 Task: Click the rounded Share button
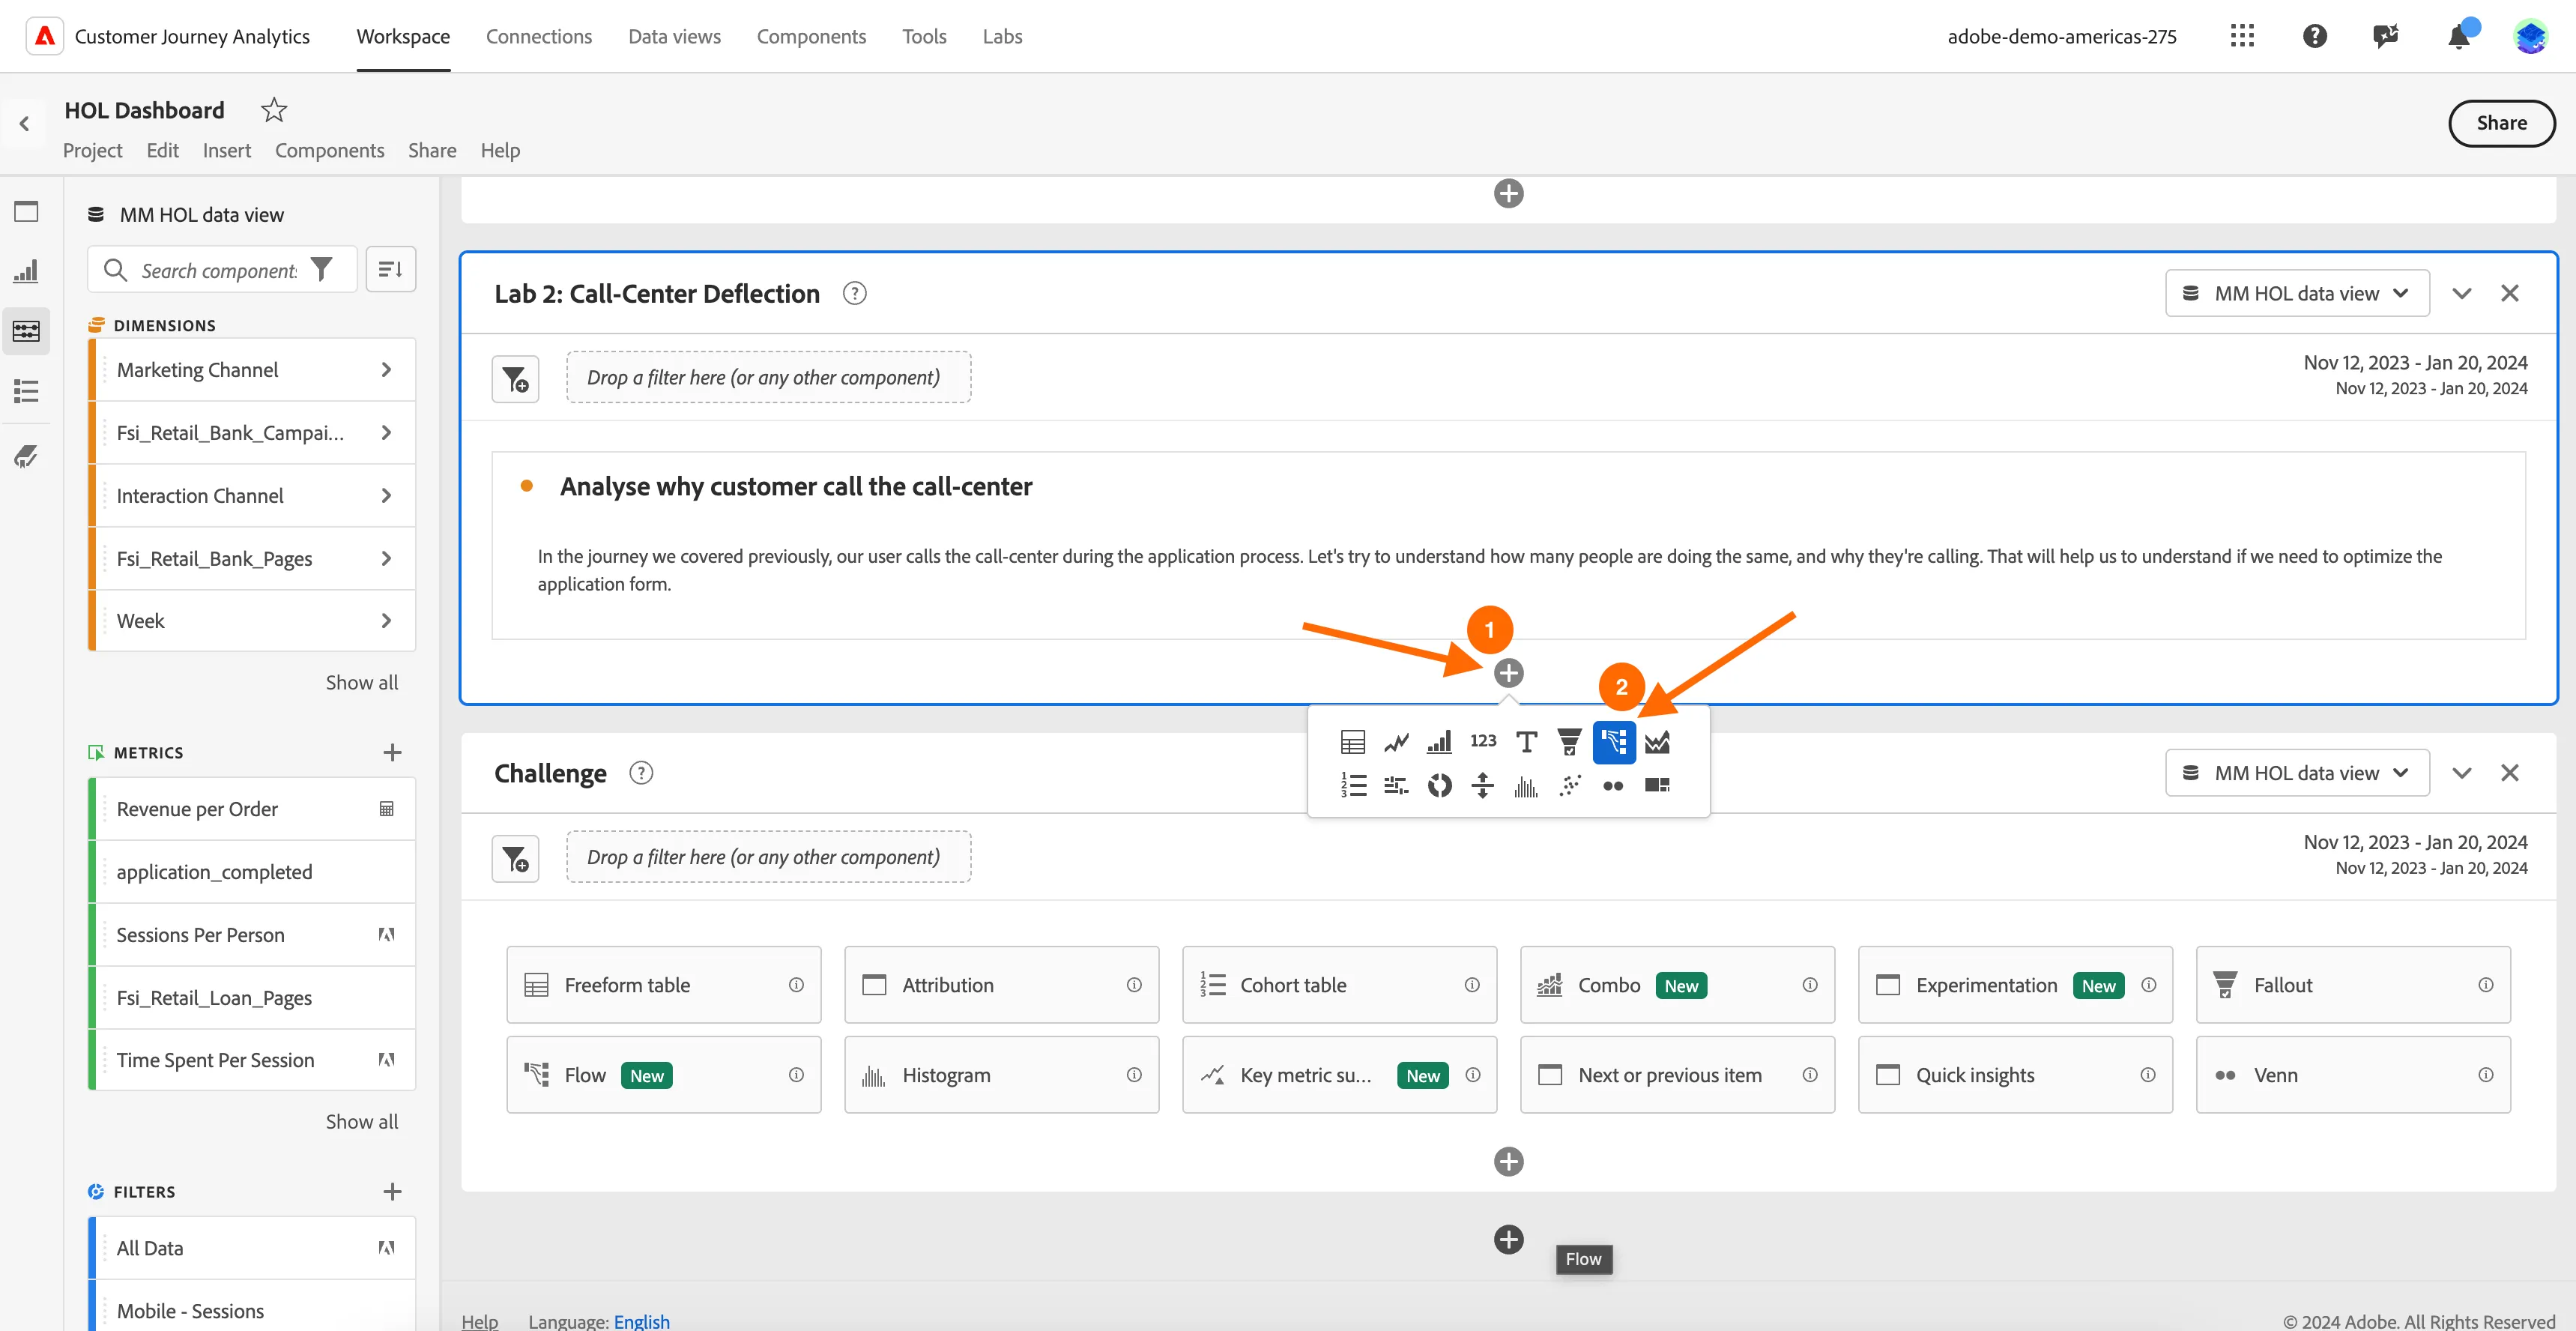(2501, 123)
